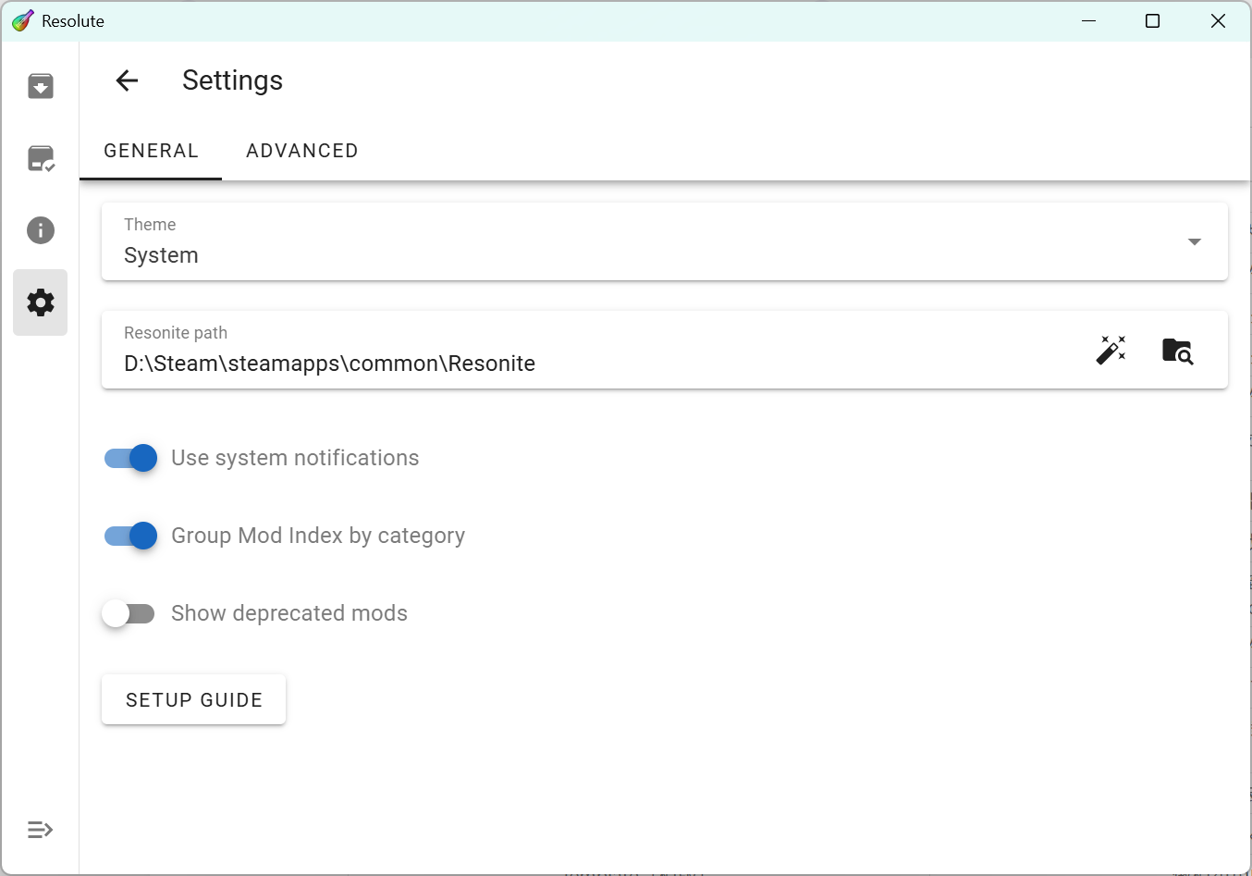The image size is (1252, 876).
Task: Maximize the Resolute window
Action: [1152, 20]
